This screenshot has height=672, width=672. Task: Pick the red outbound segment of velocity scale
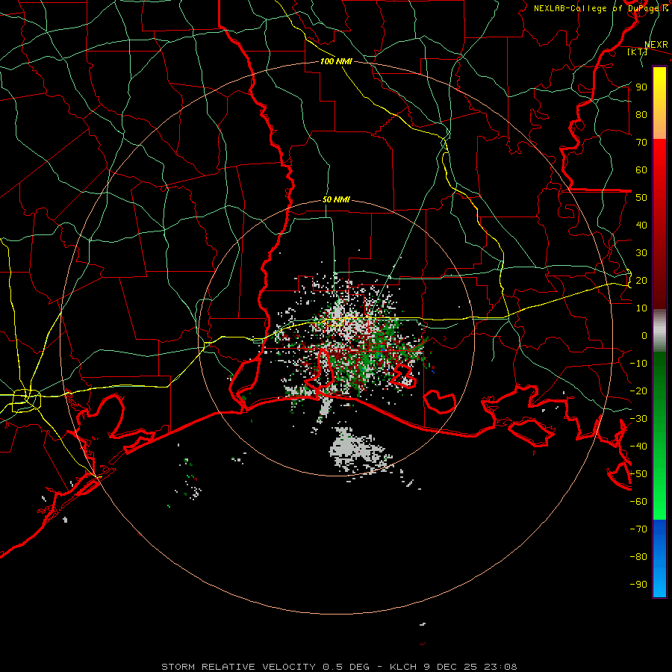click(659, 224)
